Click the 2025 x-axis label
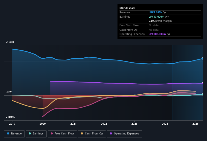Viewport: 207px width, 141px height. click(x=195, y=124)
